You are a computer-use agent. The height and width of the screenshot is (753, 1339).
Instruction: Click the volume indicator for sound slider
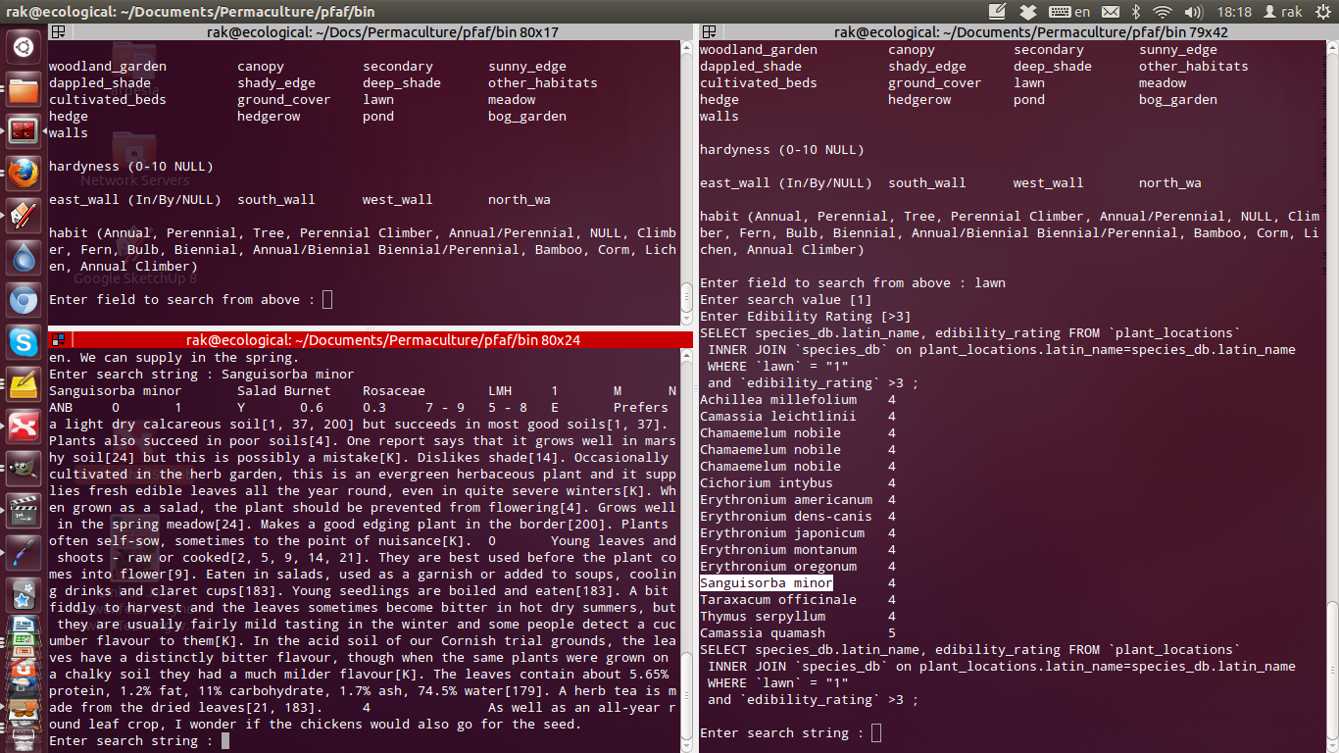[x=1192, y=12]
